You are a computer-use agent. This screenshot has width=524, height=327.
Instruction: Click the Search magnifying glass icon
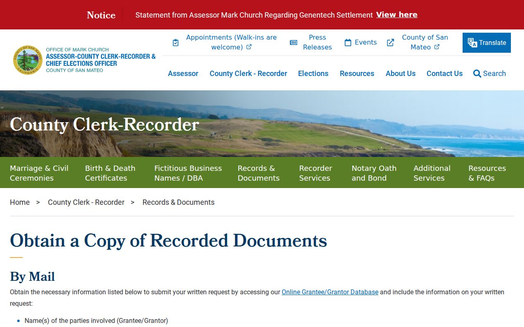(x=477, y=74)
